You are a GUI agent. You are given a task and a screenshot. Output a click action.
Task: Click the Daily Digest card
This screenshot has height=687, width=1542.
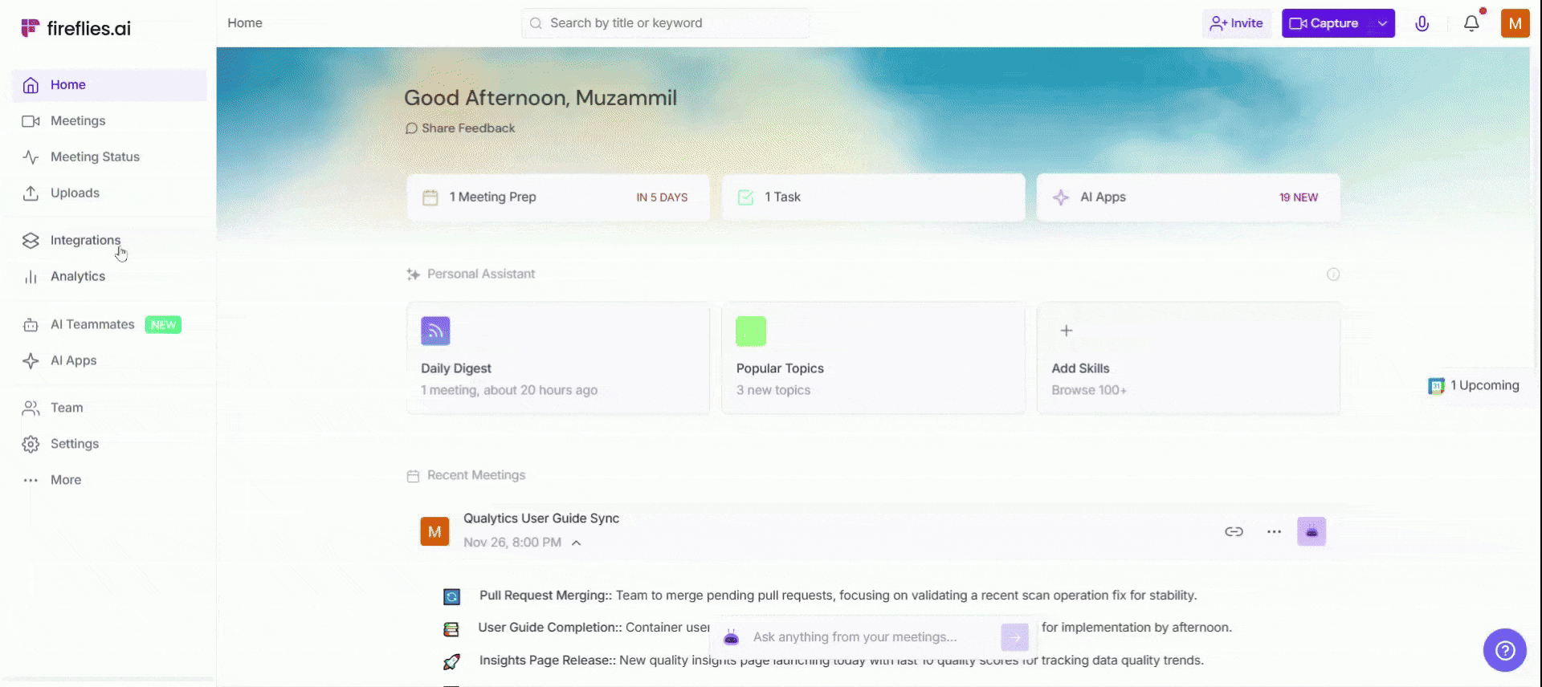[x=557, y=358]
